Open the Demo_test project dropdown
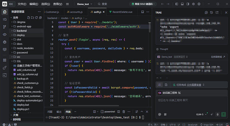230x126 pixels. 85,4
